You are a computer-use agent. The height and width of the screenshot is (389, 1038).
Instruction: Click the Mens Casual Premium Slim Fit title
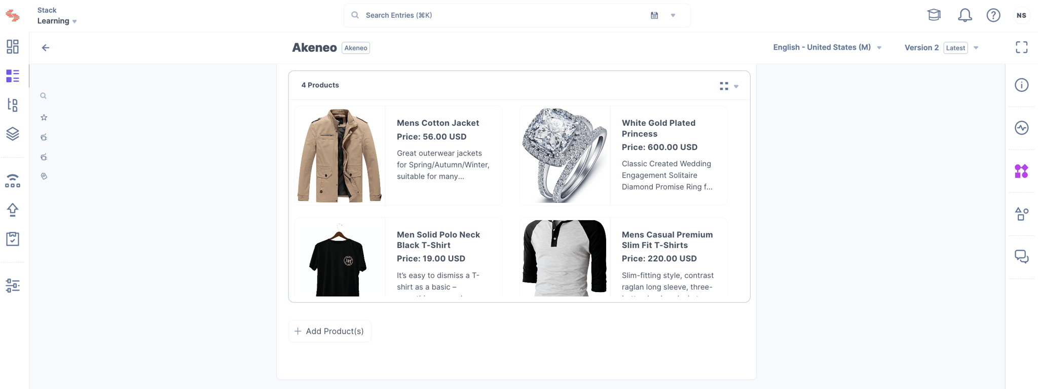click(x=668, y=240)
